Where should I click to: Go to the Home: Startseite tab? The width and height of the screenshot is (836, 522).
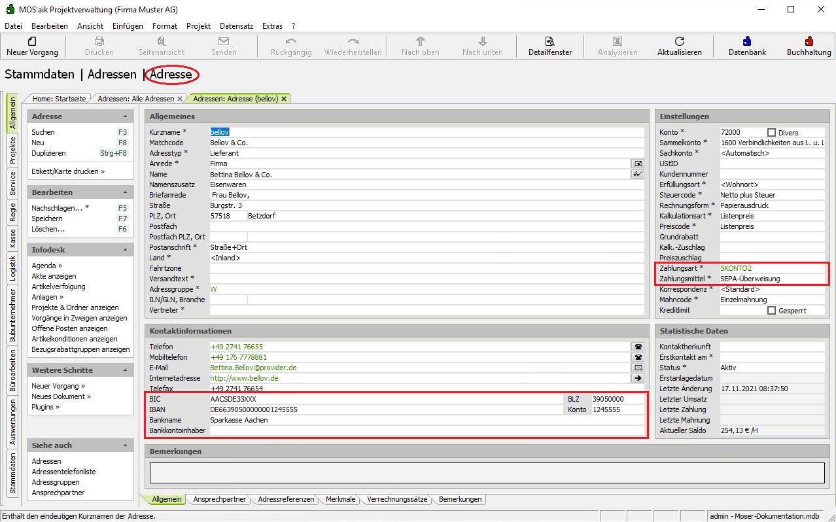click(59, 99)
